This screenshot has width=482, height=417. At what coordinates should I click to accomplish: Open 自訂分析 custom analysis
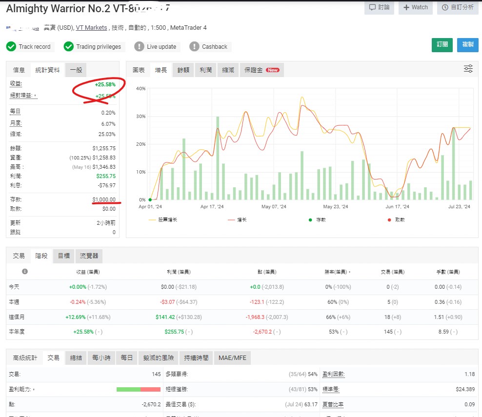pos(458,7)
